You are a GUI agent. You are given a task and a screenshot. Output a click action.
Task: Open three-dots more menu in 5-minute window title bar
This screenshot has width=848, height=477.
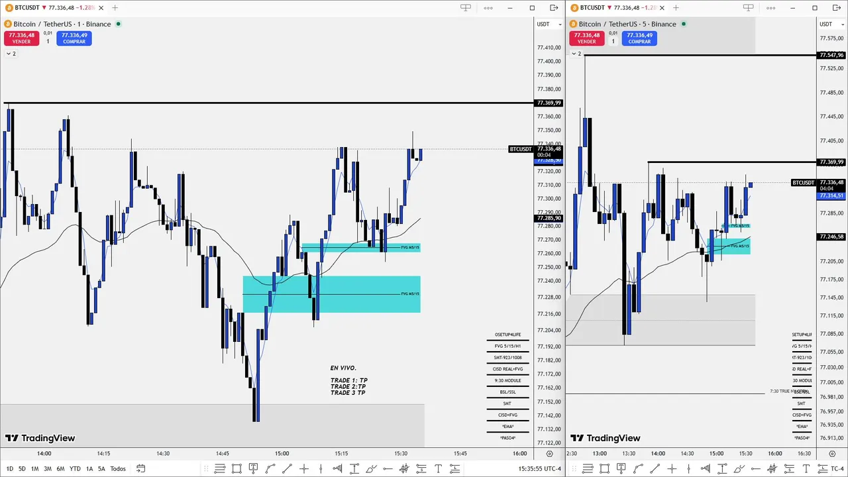click(770, 8)
